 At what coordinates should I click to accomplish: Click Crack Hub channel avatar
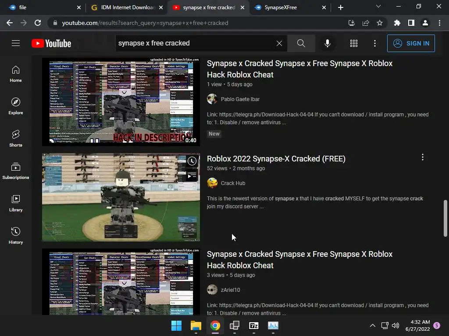click(212, 183)
